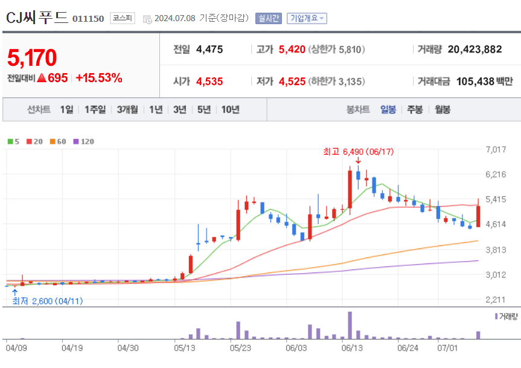Click the 고가 value 5,420

point(292,50)
